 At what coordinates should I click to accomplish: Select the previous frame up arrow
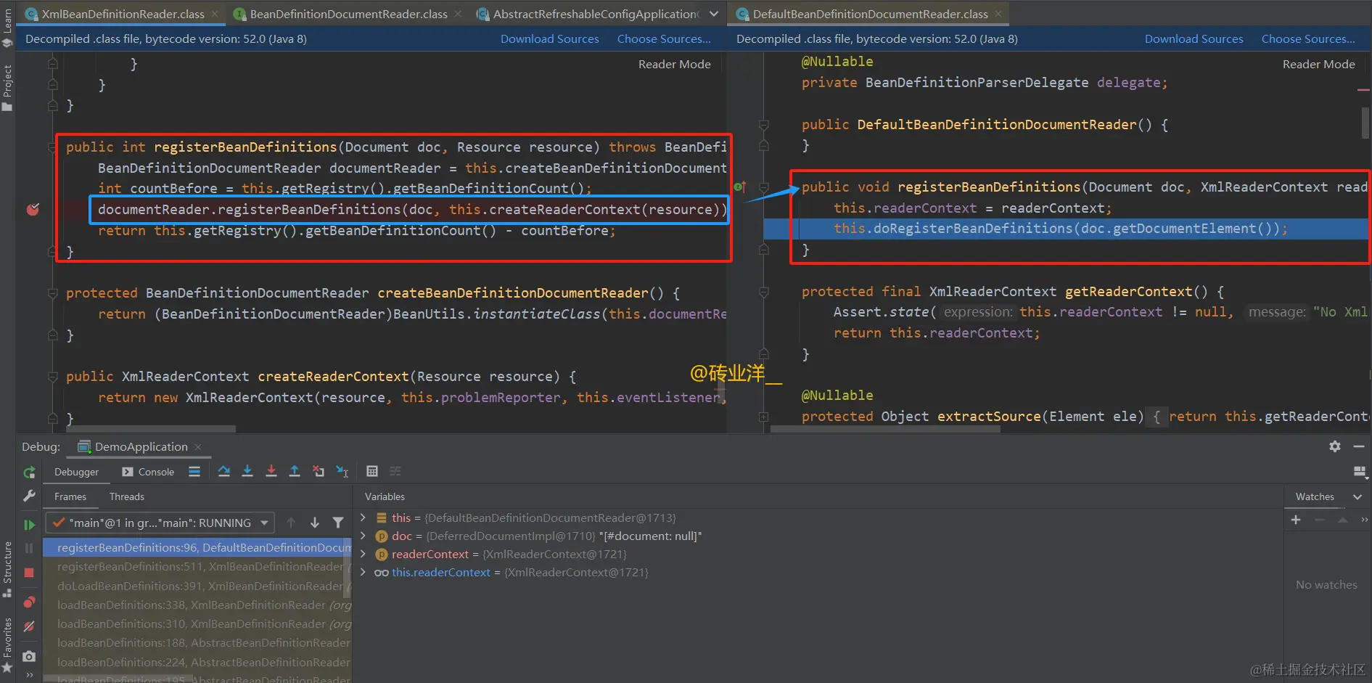click(x=291, y=523)
